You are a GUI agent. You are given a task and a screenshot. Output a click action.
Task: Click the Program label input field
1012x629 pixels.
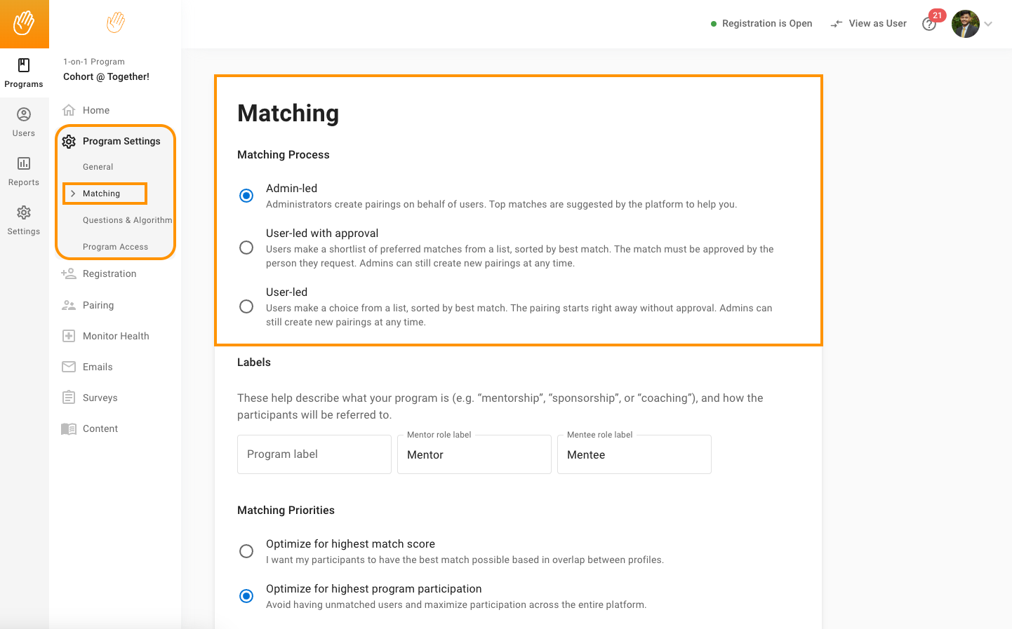(x=314, y=454)
